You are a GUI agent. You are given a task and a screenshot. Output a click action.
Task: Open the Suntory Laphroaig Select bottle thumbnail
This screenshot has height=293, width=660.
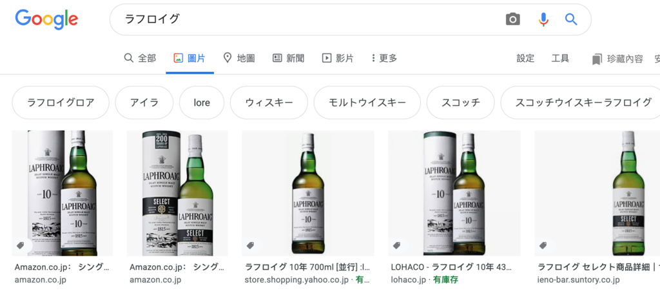(597, 193)
